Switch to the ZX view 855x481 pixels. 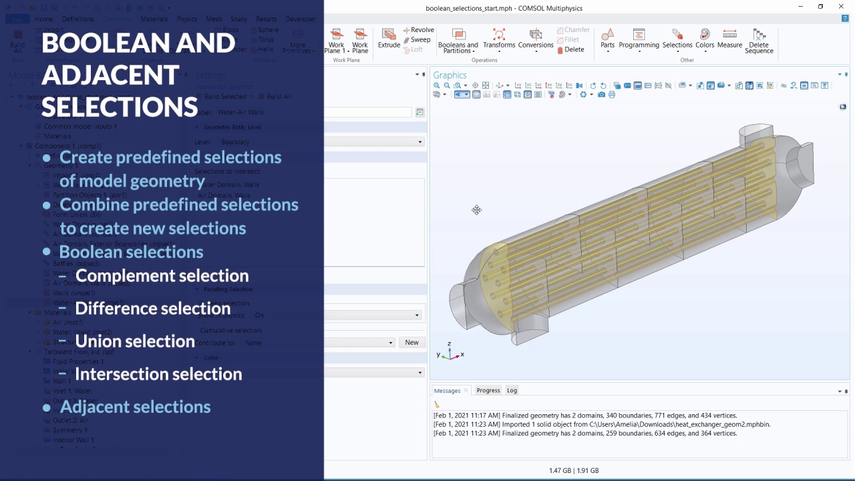coord(569,86)
